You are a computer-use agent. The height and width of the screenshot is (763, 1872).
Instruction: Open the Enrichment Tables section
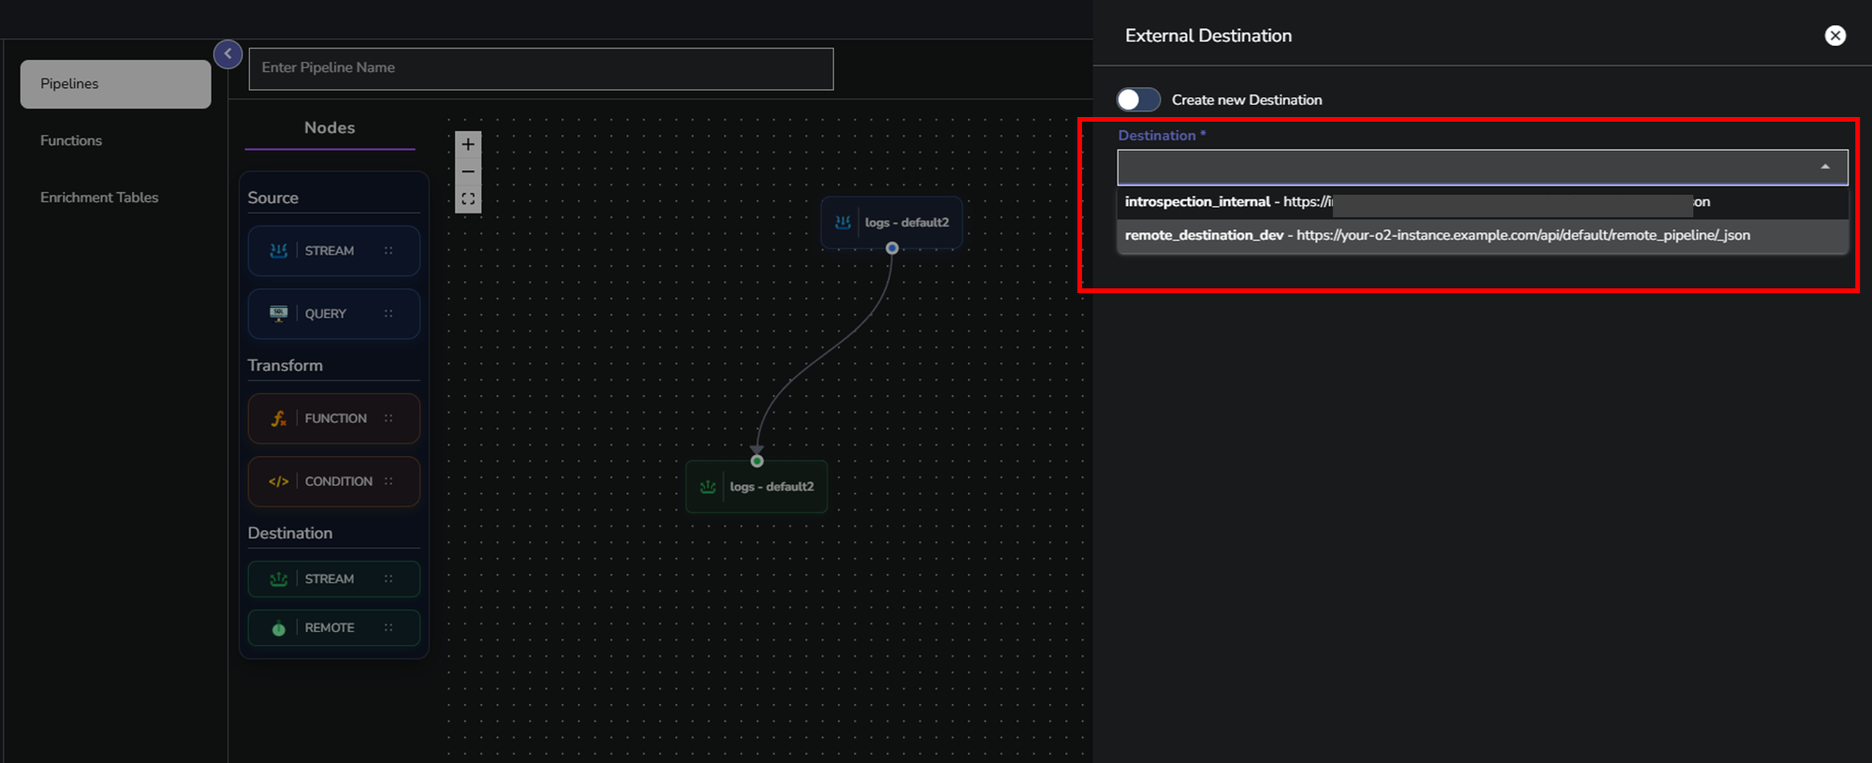tap(99, 198)
